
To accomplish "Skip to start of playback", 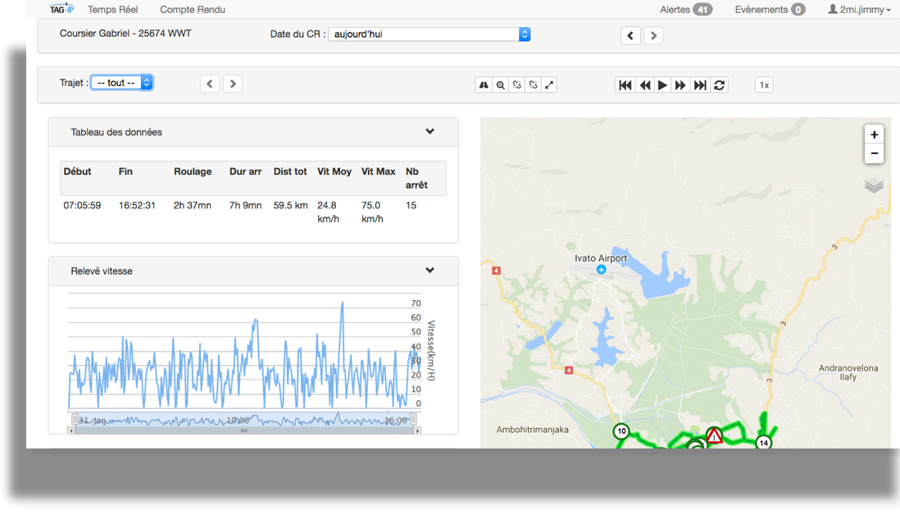I will point(625,85).
